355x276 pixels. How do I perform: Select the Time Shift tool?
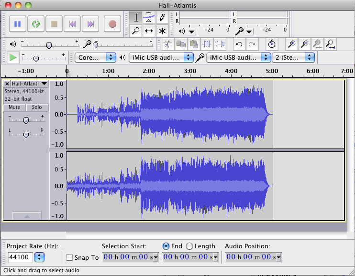click(149, 31)
